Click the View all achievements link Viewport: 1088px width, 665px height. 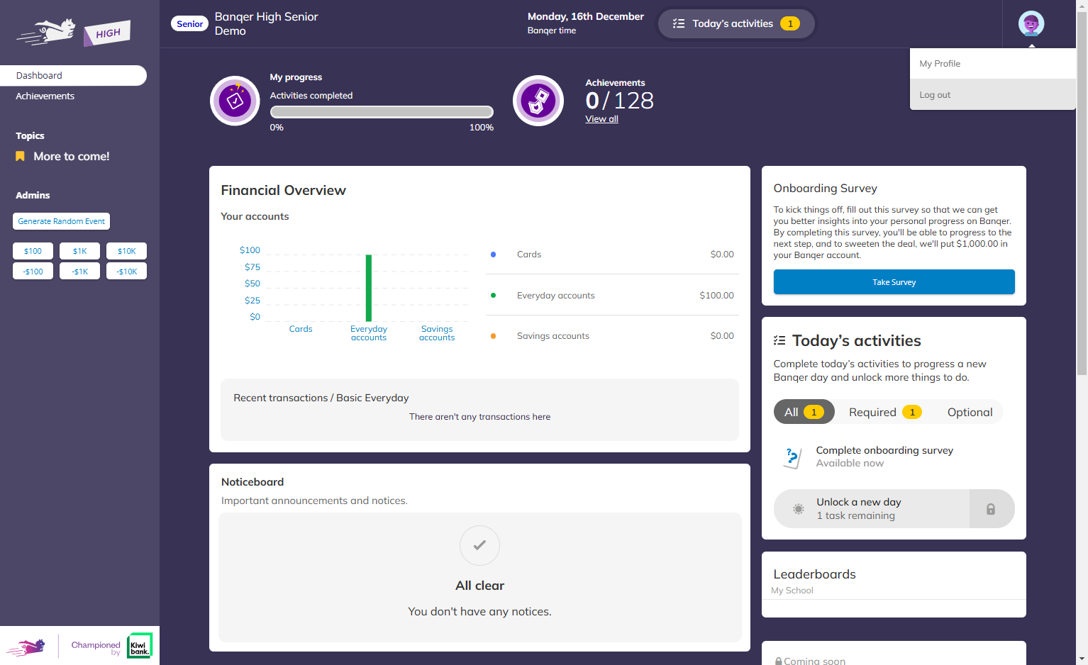pyautogui.click(x=601, y=119)
